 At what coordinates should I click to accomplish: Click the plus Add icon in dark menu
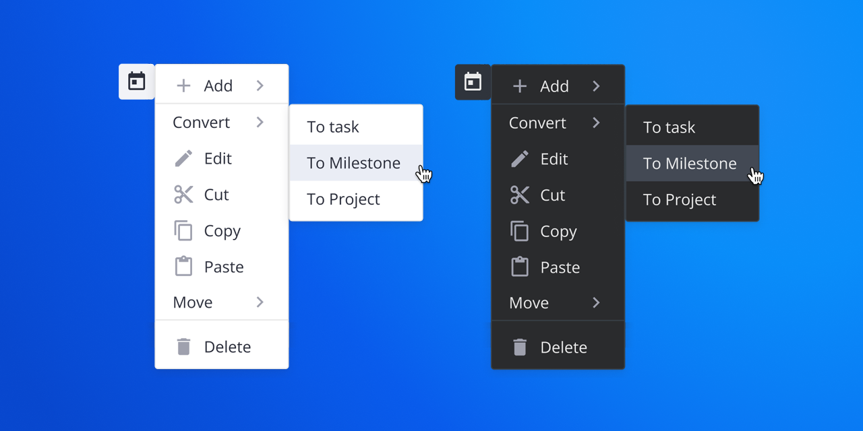520,86
